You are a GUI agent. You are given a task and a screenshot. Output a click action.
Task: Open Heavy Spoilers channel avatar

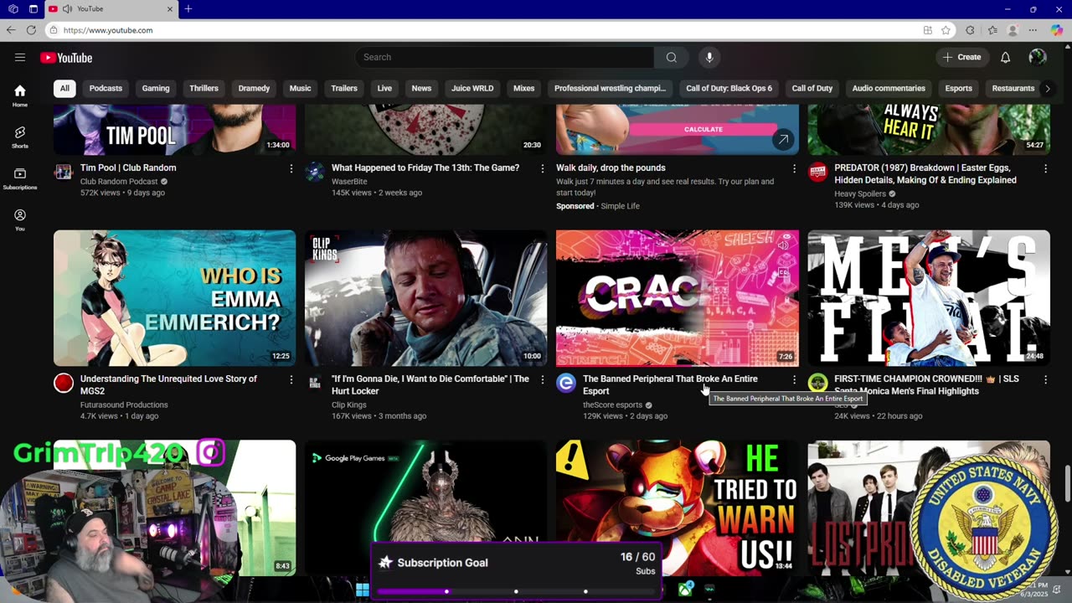(x=817, y=173)
